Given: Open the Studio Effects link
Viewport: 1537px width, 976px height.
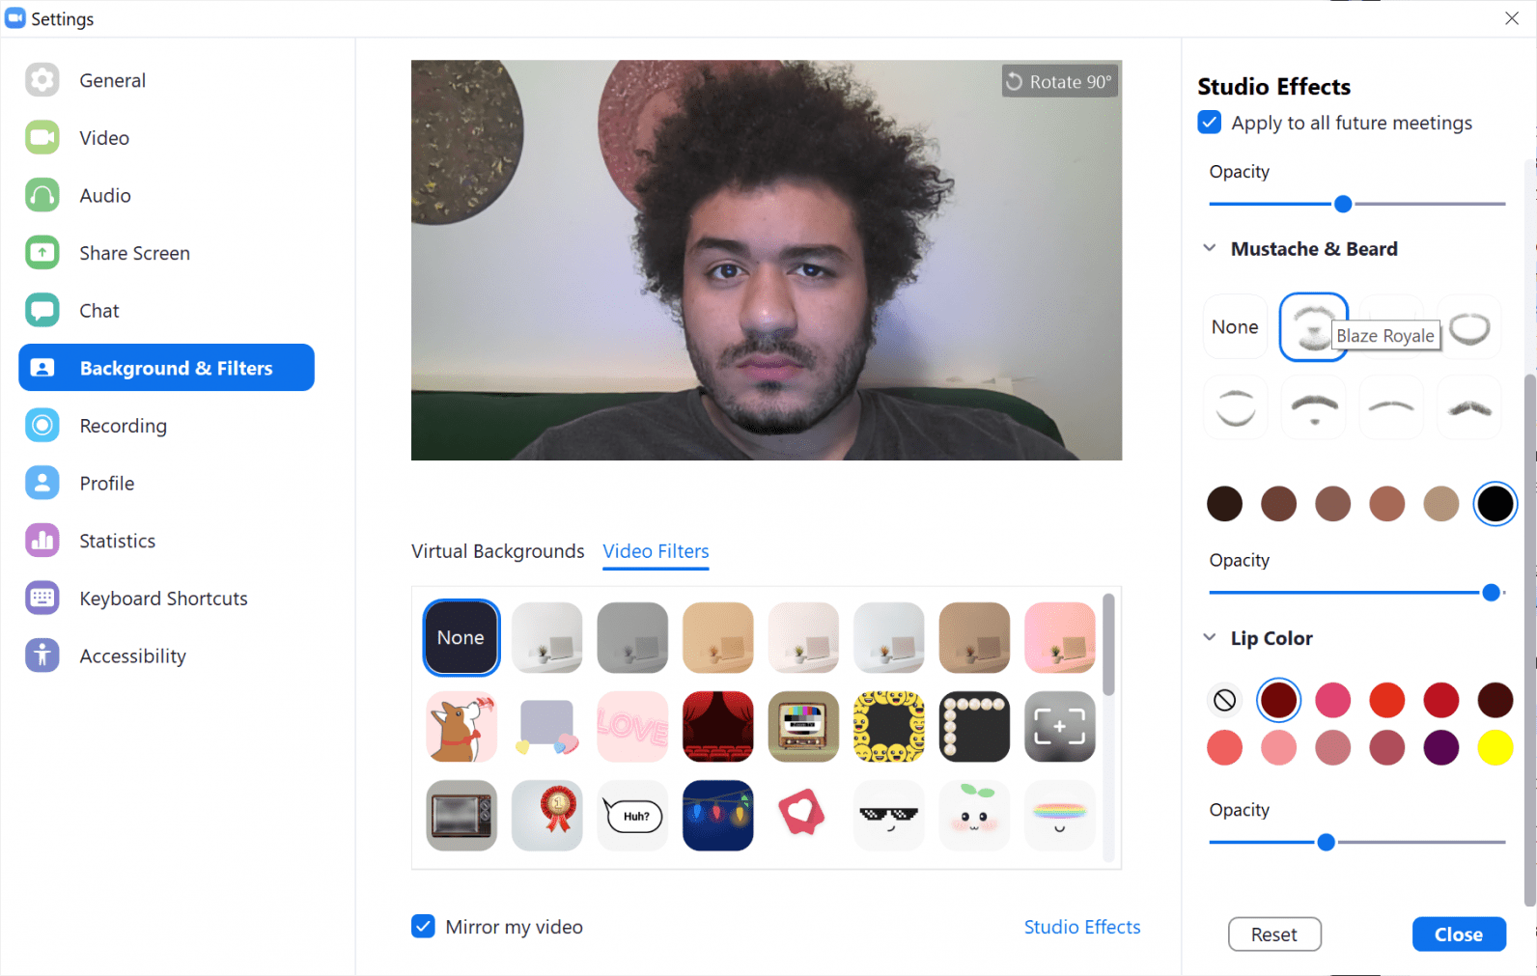Looking at the screenshot, I should pos(1082,927).
